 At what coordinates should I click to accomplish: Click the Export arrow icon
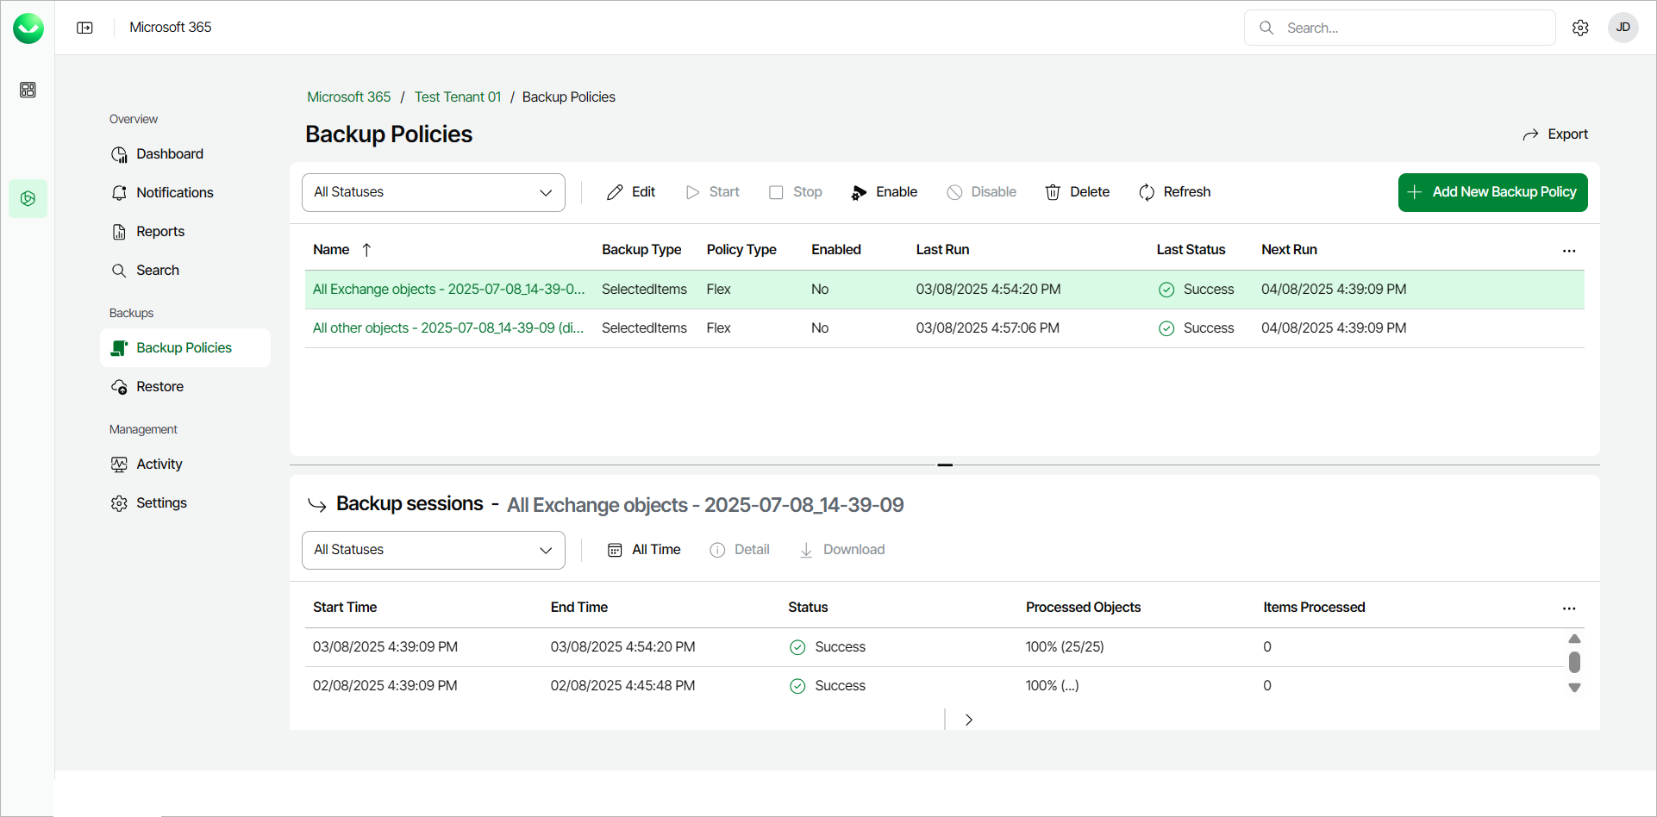pyautogui.click(x=1530, y=134)
